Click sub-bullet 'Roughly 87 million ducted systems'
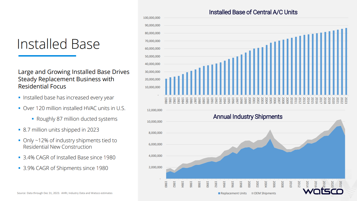 [x=77, y=119]
